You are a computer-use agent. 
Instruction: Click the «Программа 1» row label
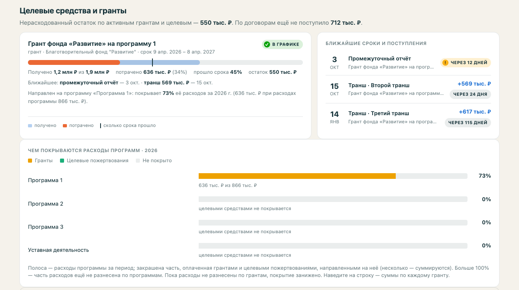pyautogui.click(x=45, y=180)
